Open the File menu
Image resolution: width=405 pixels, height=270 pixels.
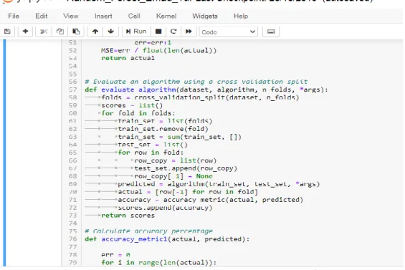[14, 16]
